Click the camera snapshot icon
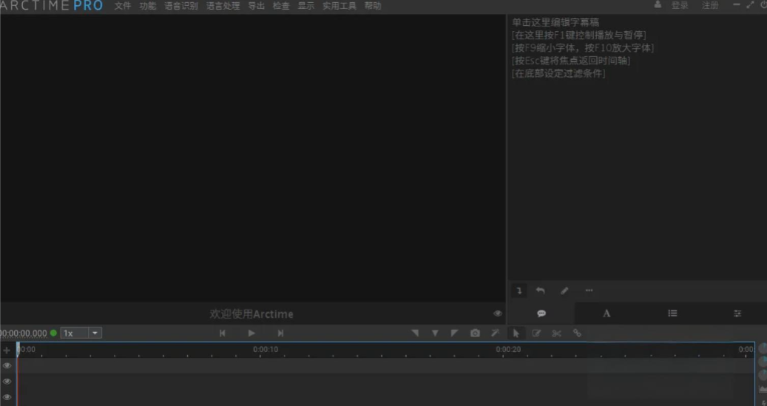This screenshot has width=767, height=406. 475,334
